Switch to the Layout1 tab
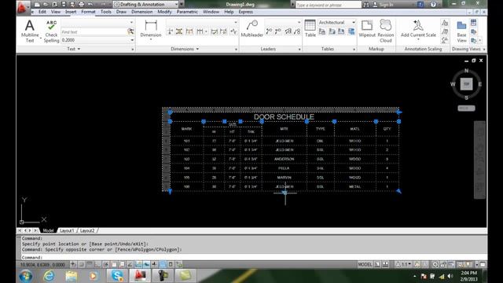The height and width of the screenshot is (283, 503). [x=67, y=230]
